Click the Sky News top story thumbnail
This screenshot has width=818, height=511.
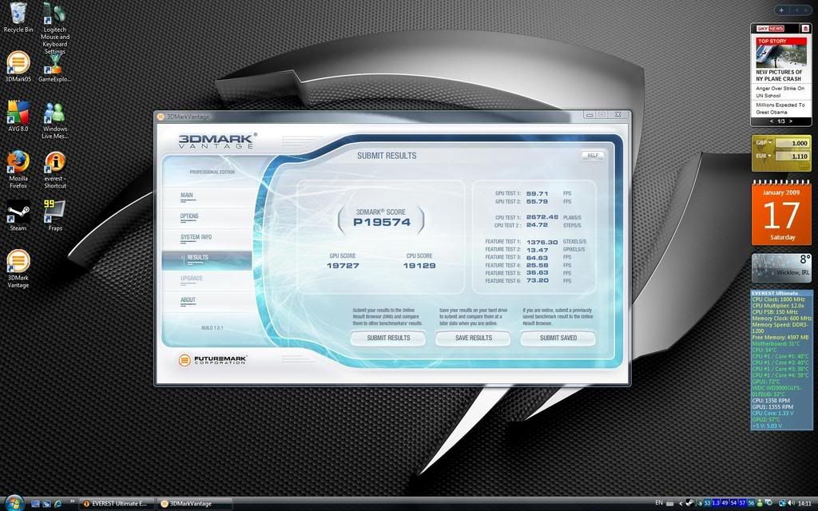click(x=781, y=57)
